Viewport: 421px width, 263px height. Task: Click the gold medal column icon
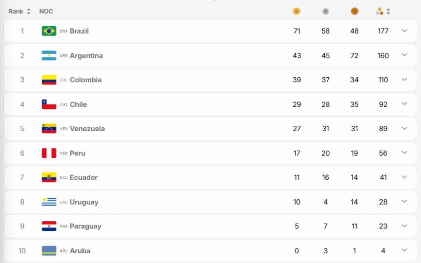pos(297,11)
